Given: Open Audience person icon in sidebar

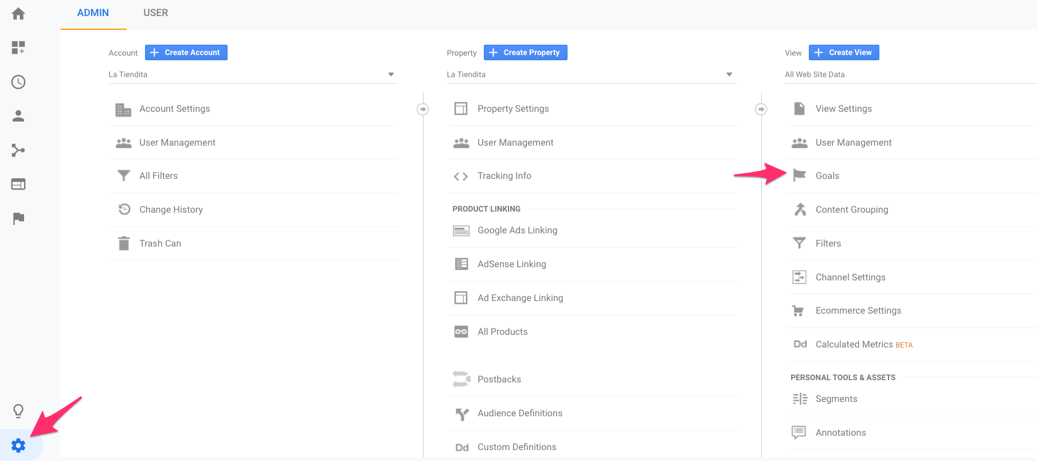Looking at the screenshot, I should [x=18, y=116].
